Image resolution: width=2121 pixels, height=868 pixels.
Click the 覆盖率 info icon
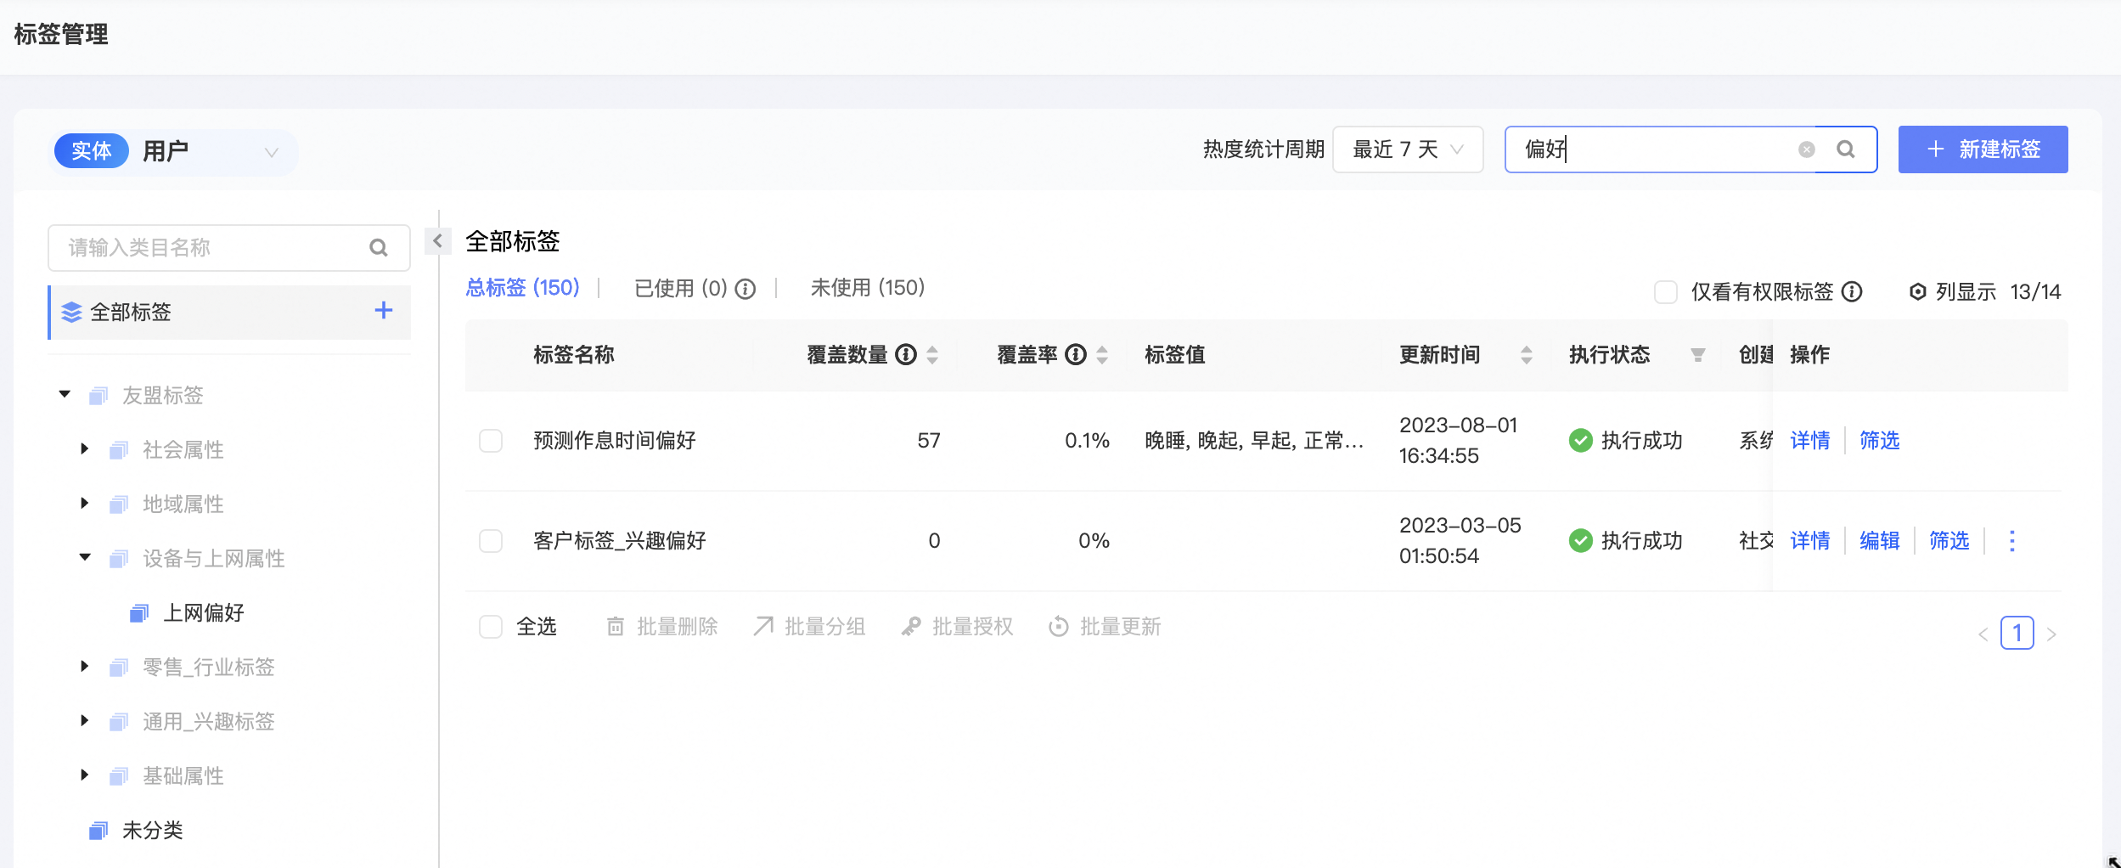(1076, 354)
